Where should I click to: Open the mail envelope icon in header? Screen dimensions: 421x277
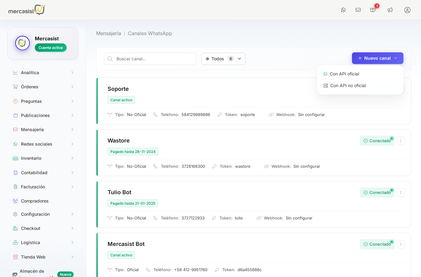[358, 10]
